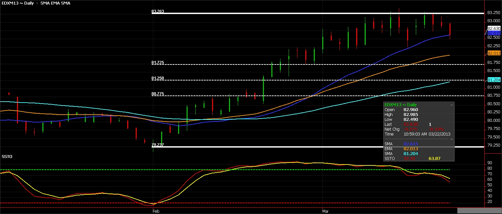The image size is (502, 214).
Task: Click the High value 82.985 in info box
Action: pyautogui.click(x=411, y=115)
